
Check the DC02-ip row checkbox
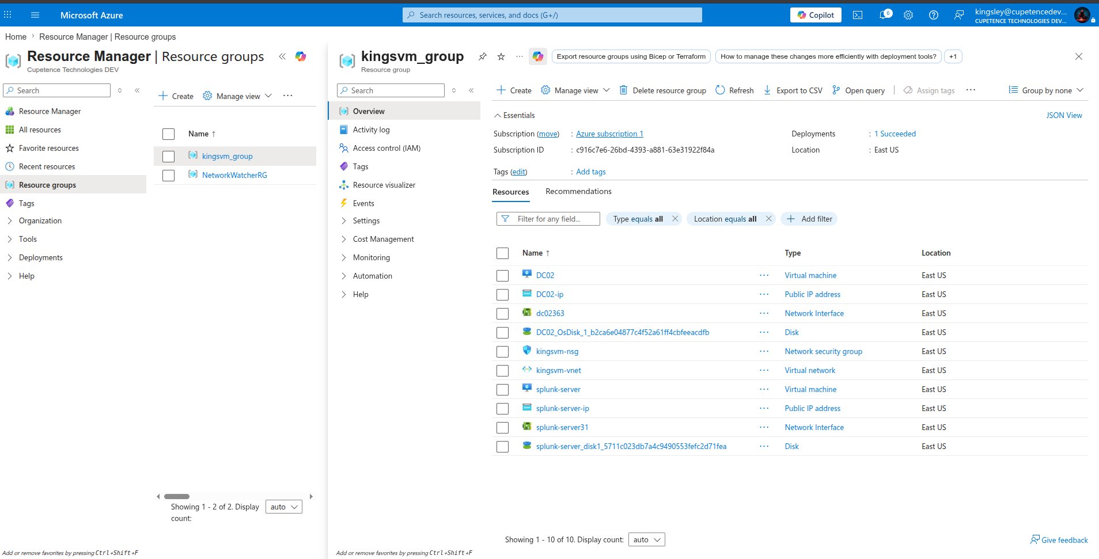pos(502,295)
